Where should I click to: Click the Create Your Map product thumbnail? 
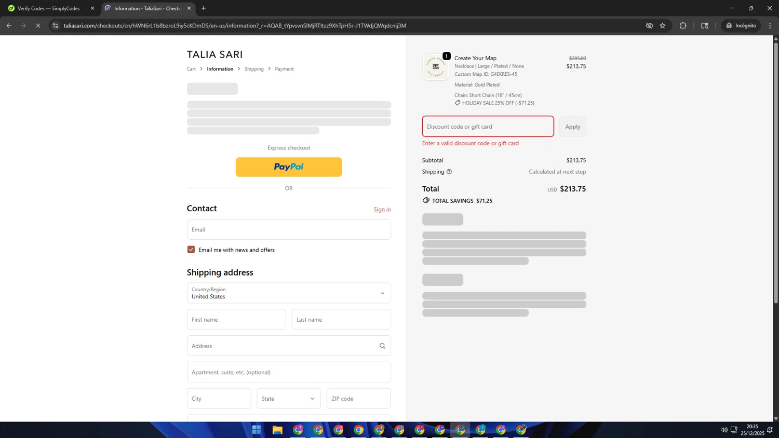click(436, 67)
